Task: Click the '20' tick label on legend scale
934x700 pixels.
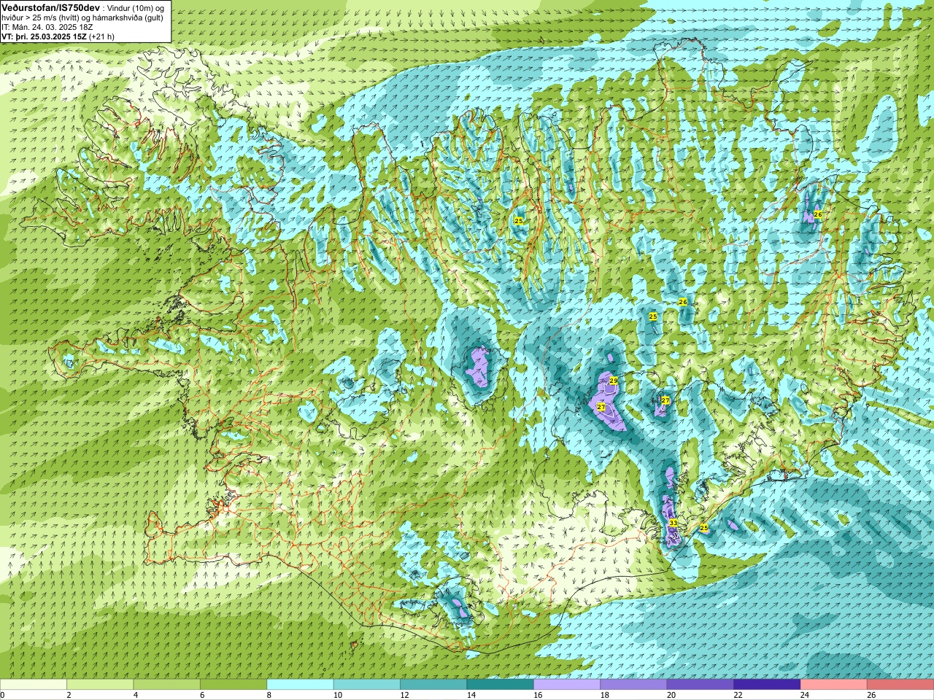Action: pyautogui.click(x=670, y=696)
